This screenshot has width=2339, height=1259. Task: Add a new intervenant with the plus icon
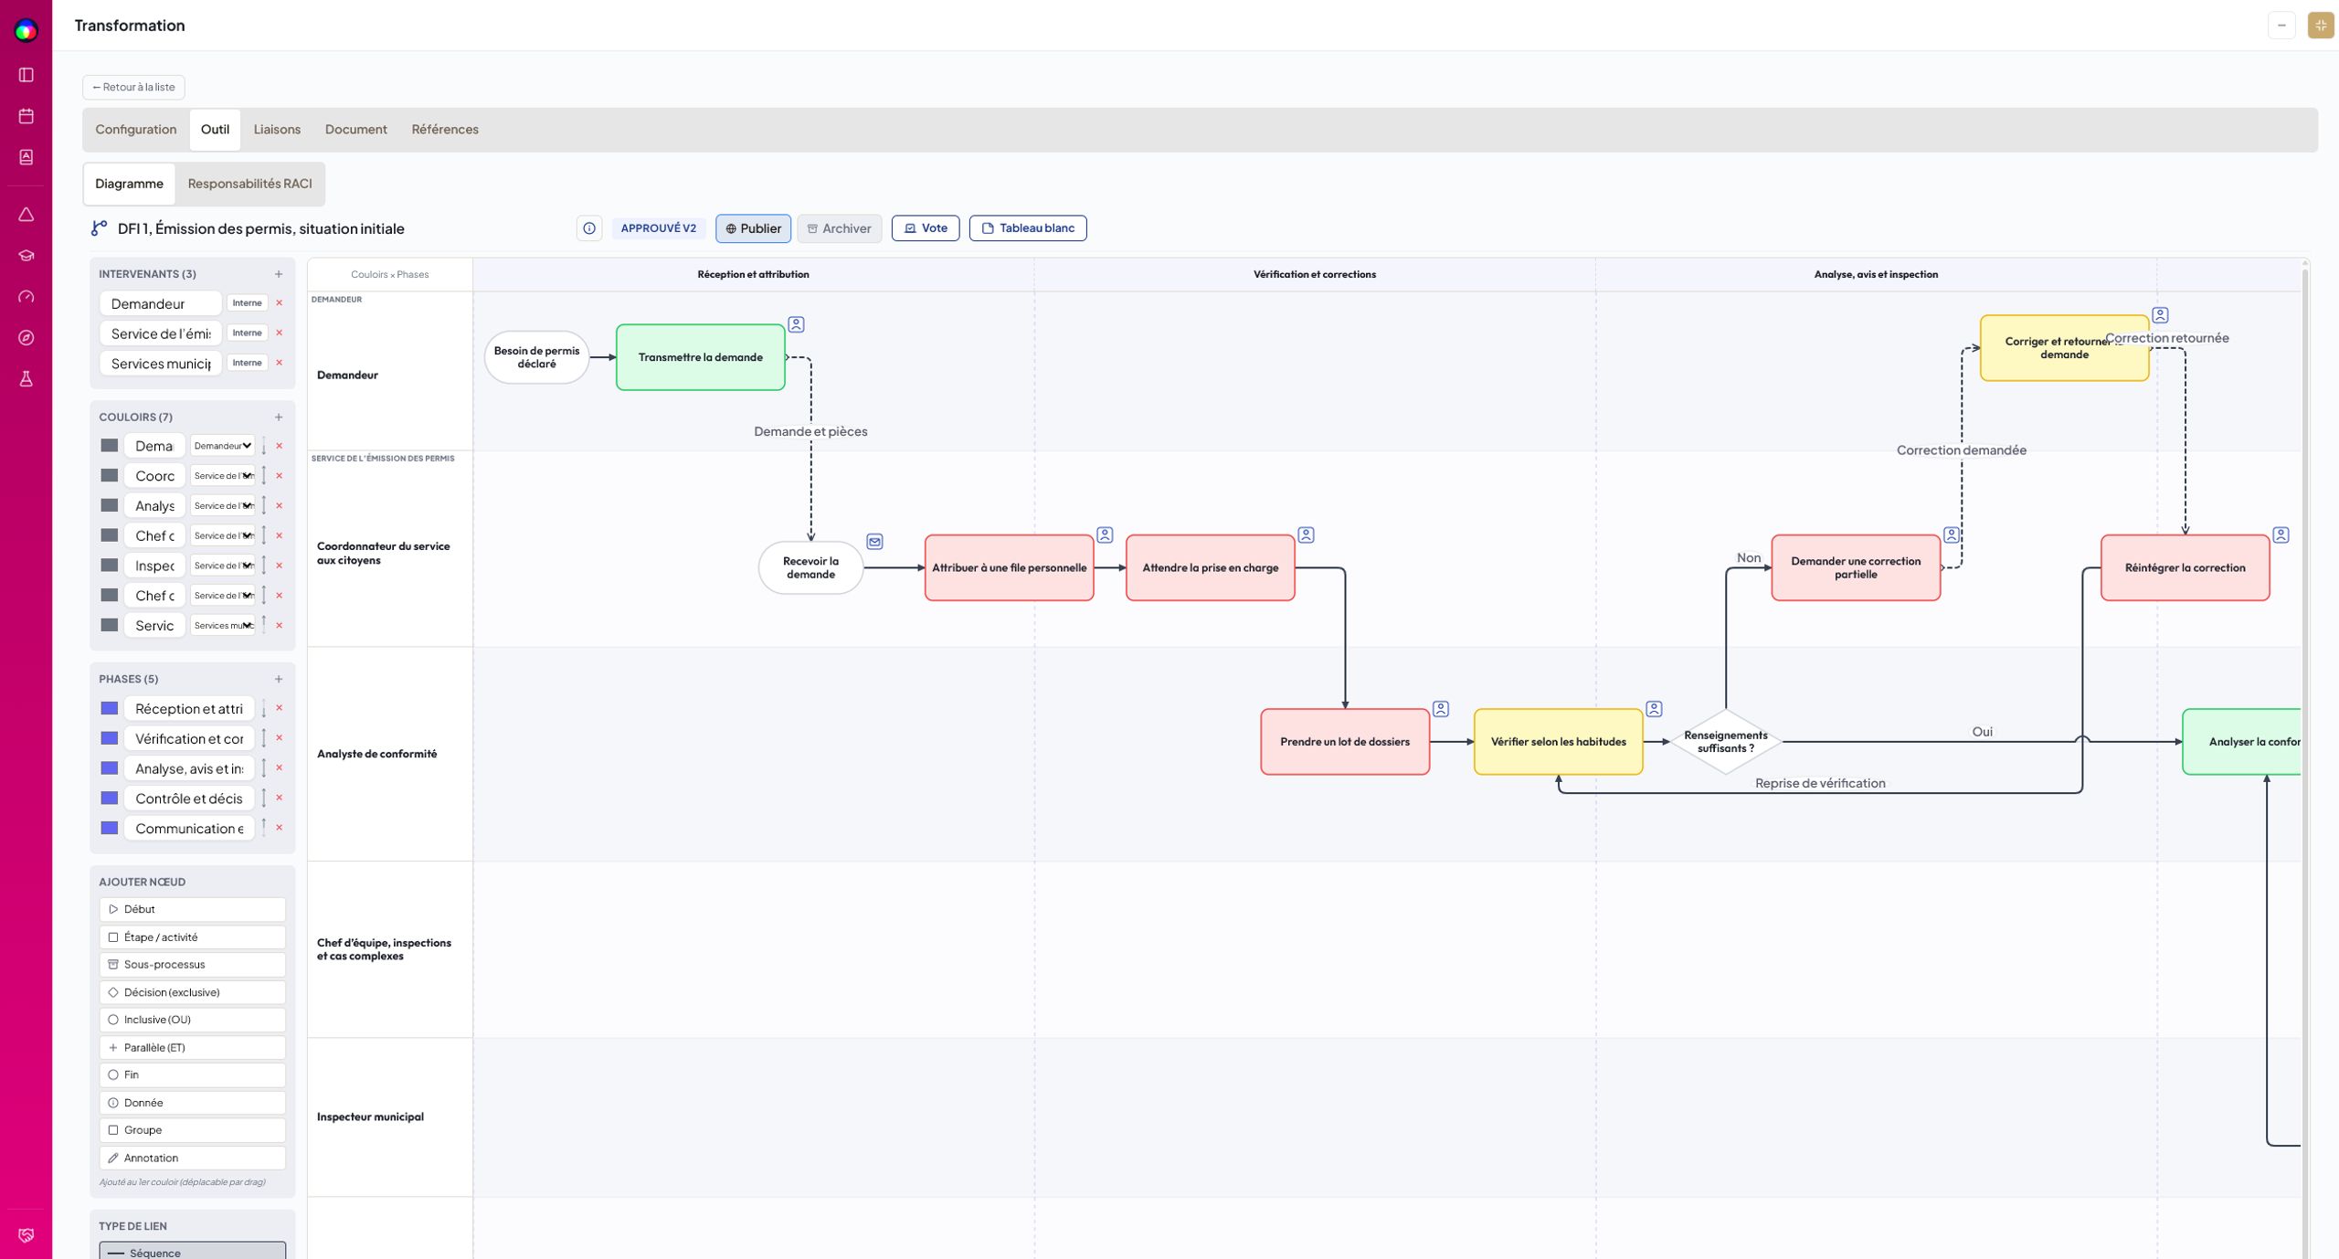coord(279,274)
